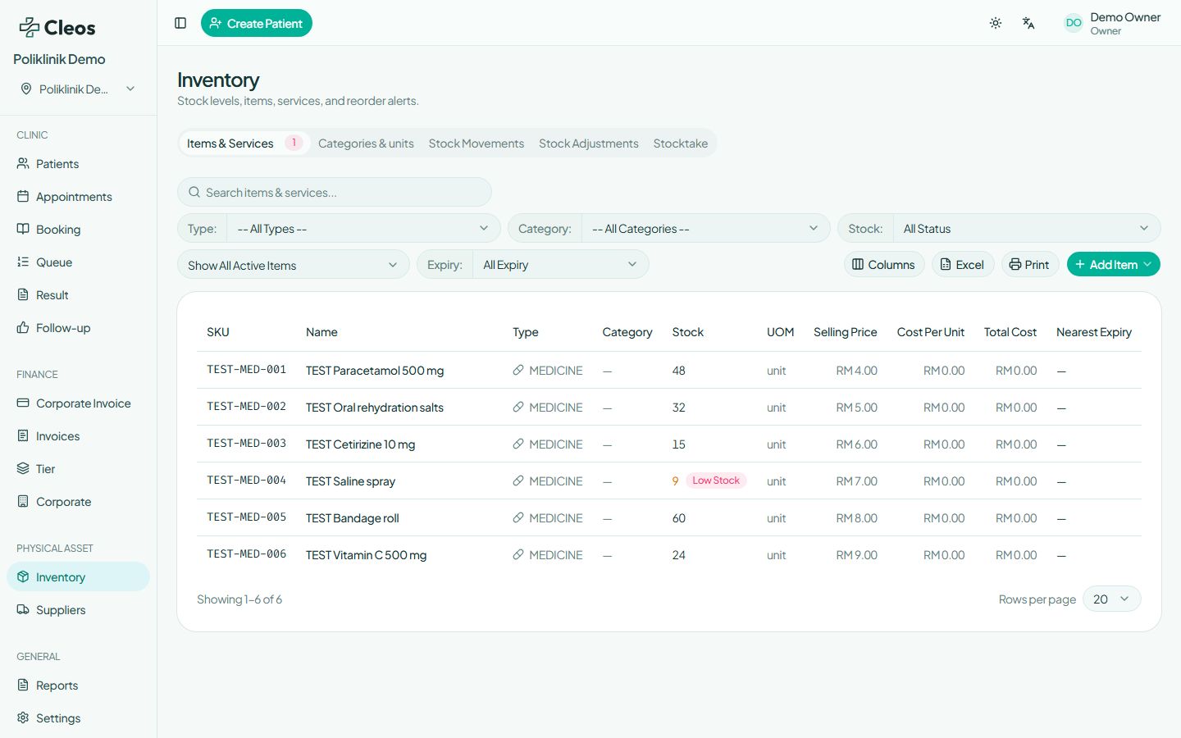Open the Tier page
Image resolution: width=1181 pixels, height=738 pixels.
78,469
